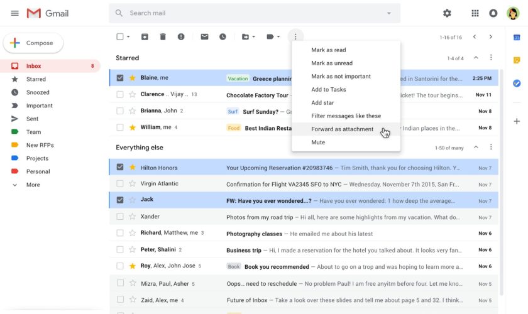Collapse the Starred section

tap(476, 58)
